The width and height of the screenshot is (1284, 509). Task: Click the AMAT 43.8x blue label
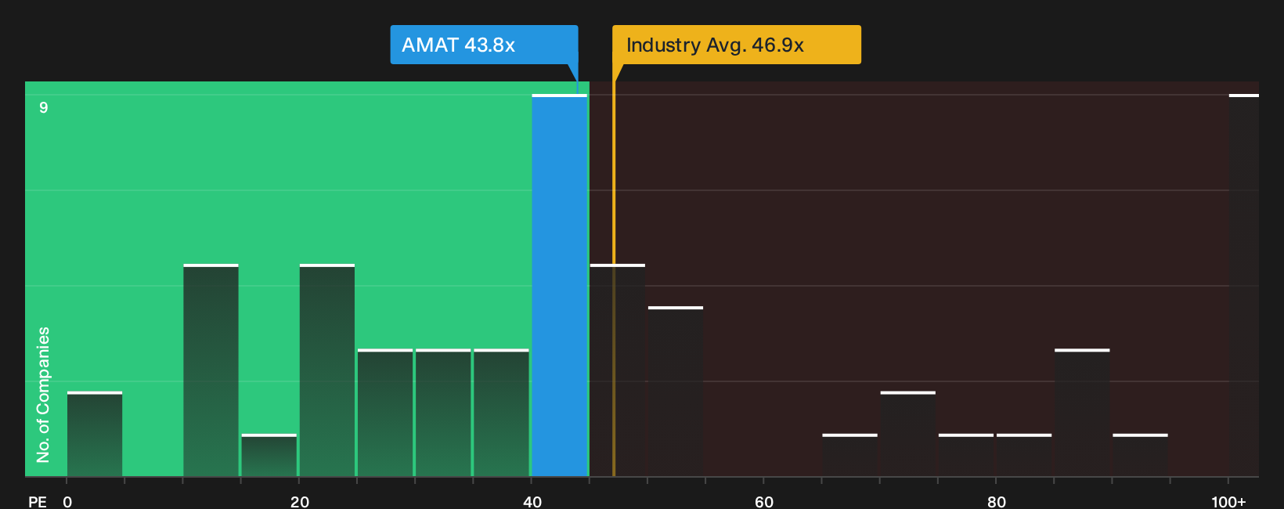click(x=484, y=45)
